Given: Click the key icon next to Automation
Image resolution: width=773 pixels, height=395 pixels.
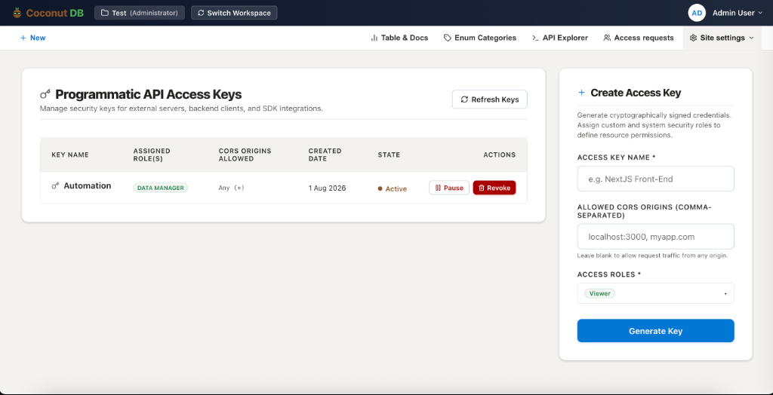Looking at the screenshot, I should click(56, 186).
